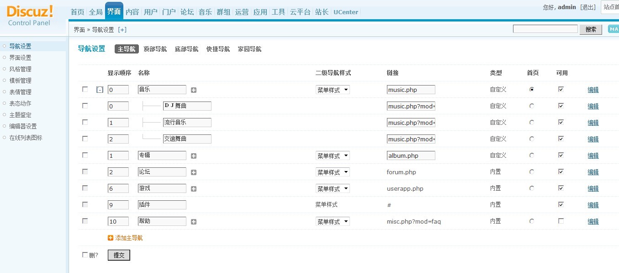Open 二级导航样式 dropdown for 专辑 row
This screenshot has height=273, width=619.
[x=332, y=156]
